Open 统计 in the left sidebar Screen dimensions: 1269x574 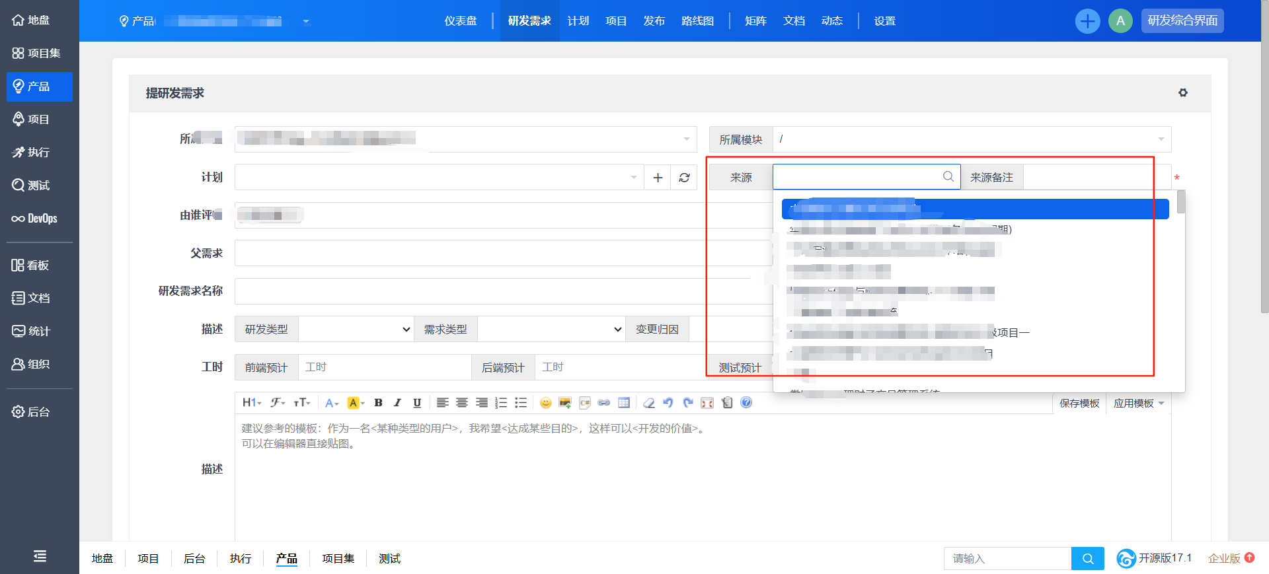31,332
